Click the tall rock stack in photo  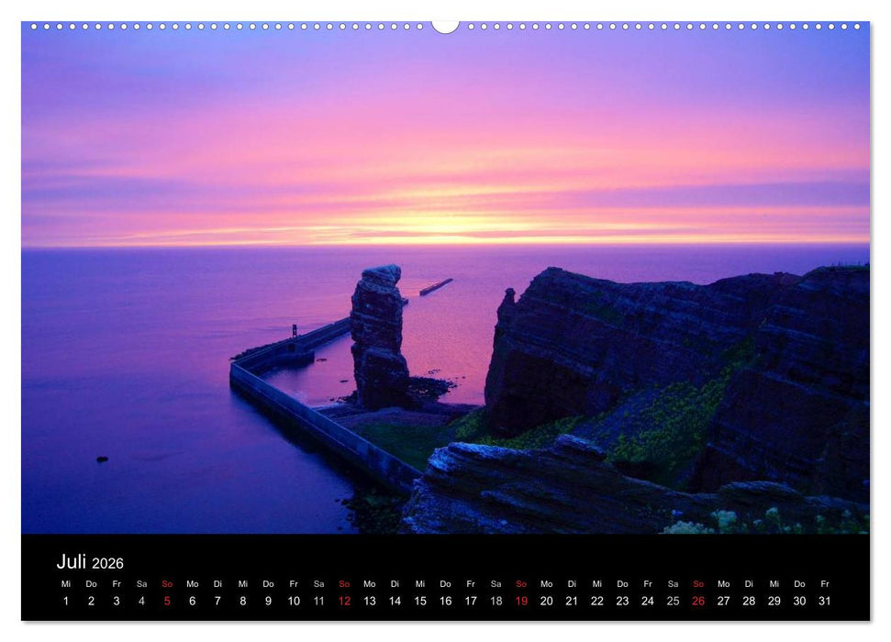pyautogui.click(x=378, y=335)
